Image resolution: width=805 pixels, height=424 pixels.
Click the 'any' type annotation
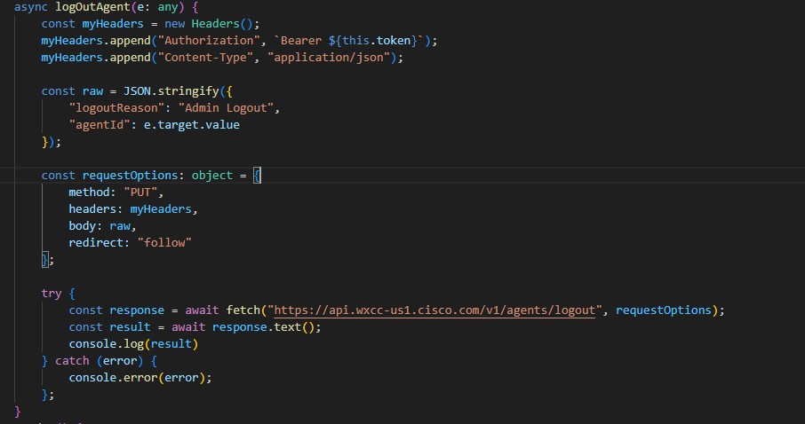click(167, 7)
